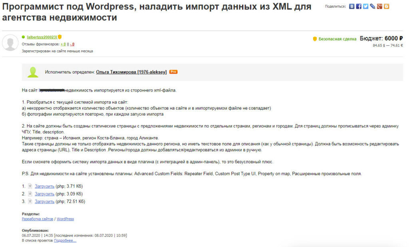Click the currency conversion 84.65 $ — 74.61 €
The height and width of the screenshot is (247, 409).
tap(388, 46)
